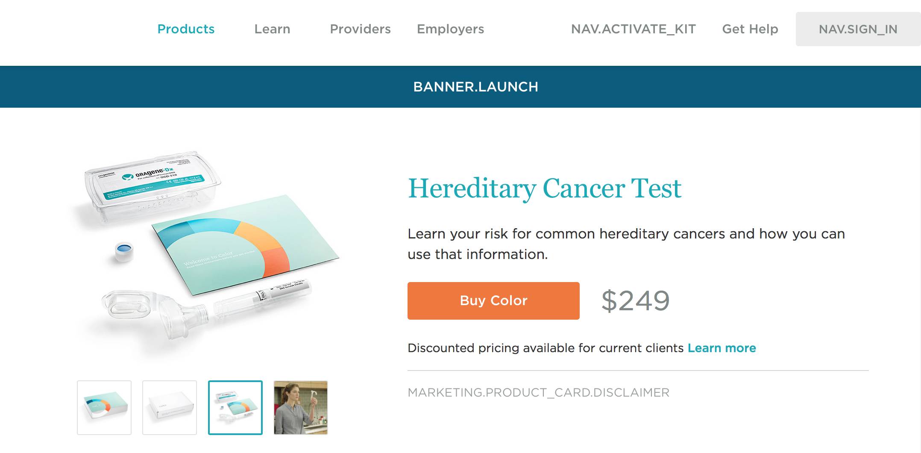Viewport: 921px width, 453px height.
Task: Click the NAV.ACTIVATE_KIT link
Action: pos(633,29)
